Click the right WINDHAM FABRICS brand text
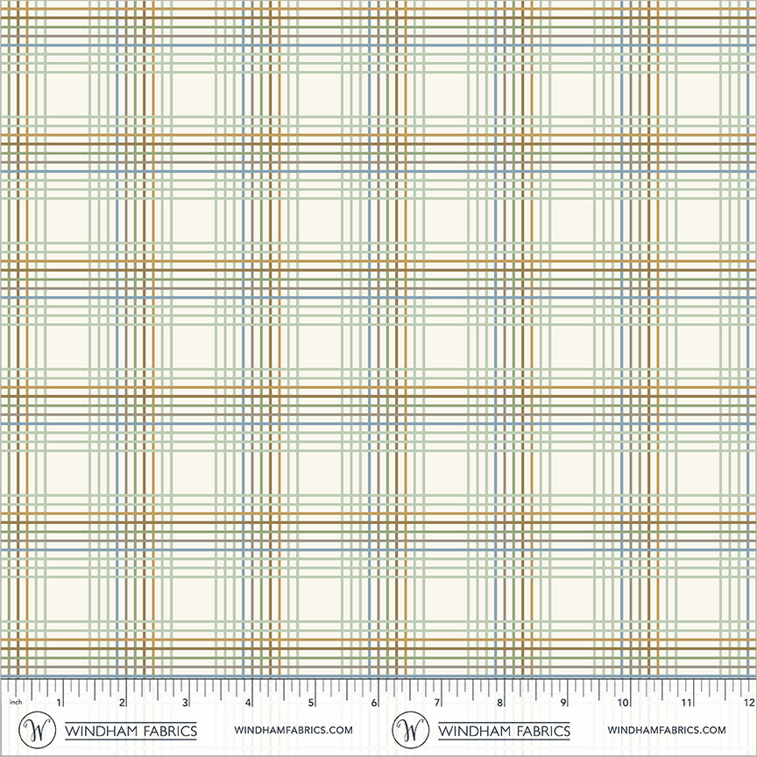757x757 pixels. click(504, 731)
